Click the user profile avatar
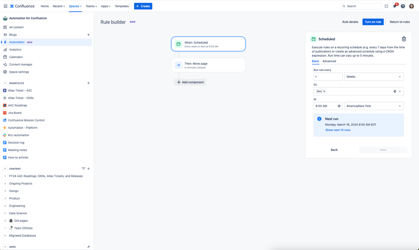This screenshot has height=250, width=419. 411,6
